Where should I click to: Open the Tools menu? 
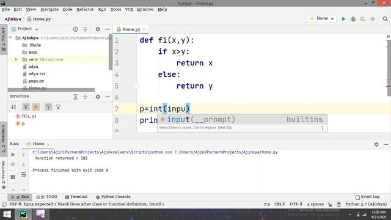click(x=115, y=10)
